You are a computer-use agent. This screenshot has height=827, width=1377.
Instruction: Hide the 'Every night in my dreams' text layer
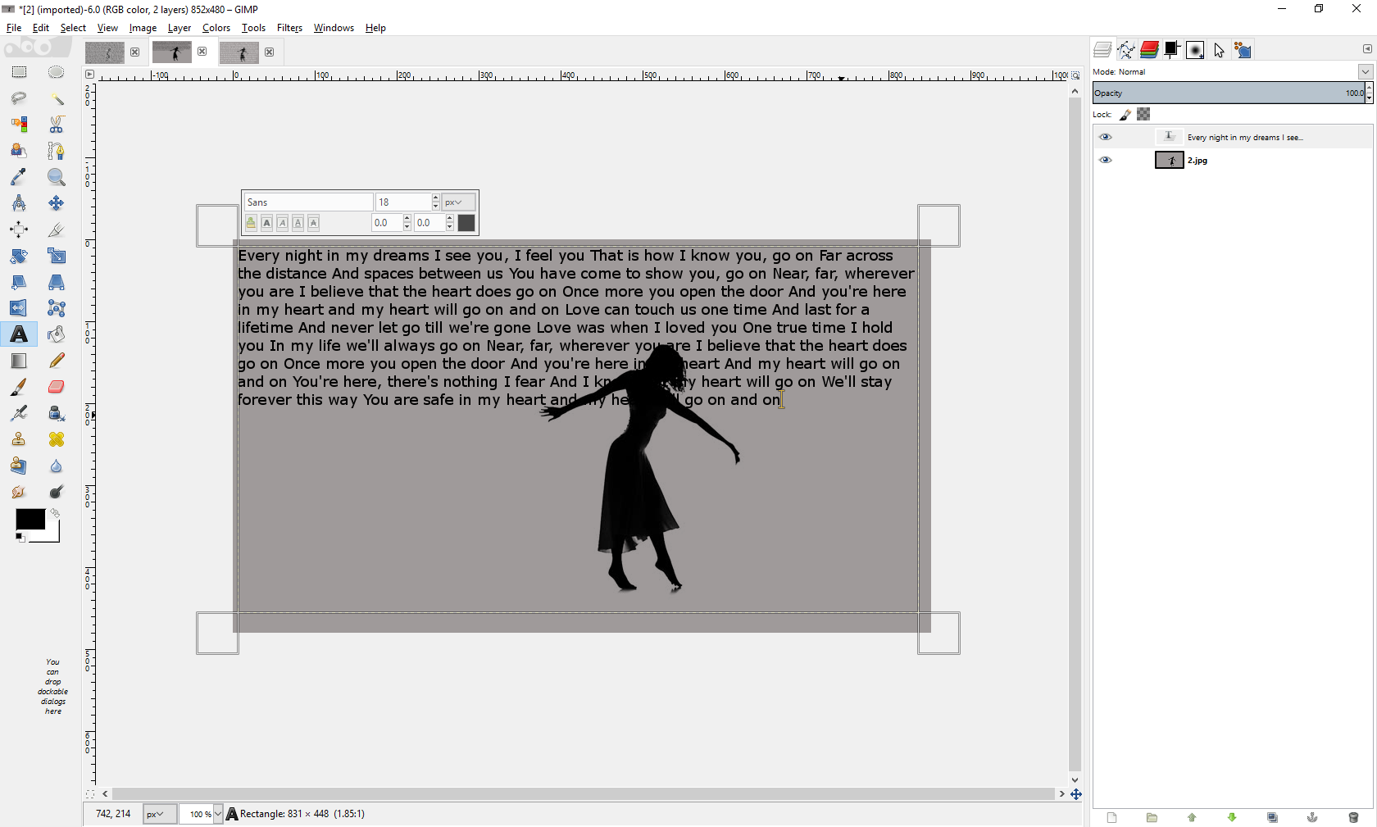[x=1105, y=137]
